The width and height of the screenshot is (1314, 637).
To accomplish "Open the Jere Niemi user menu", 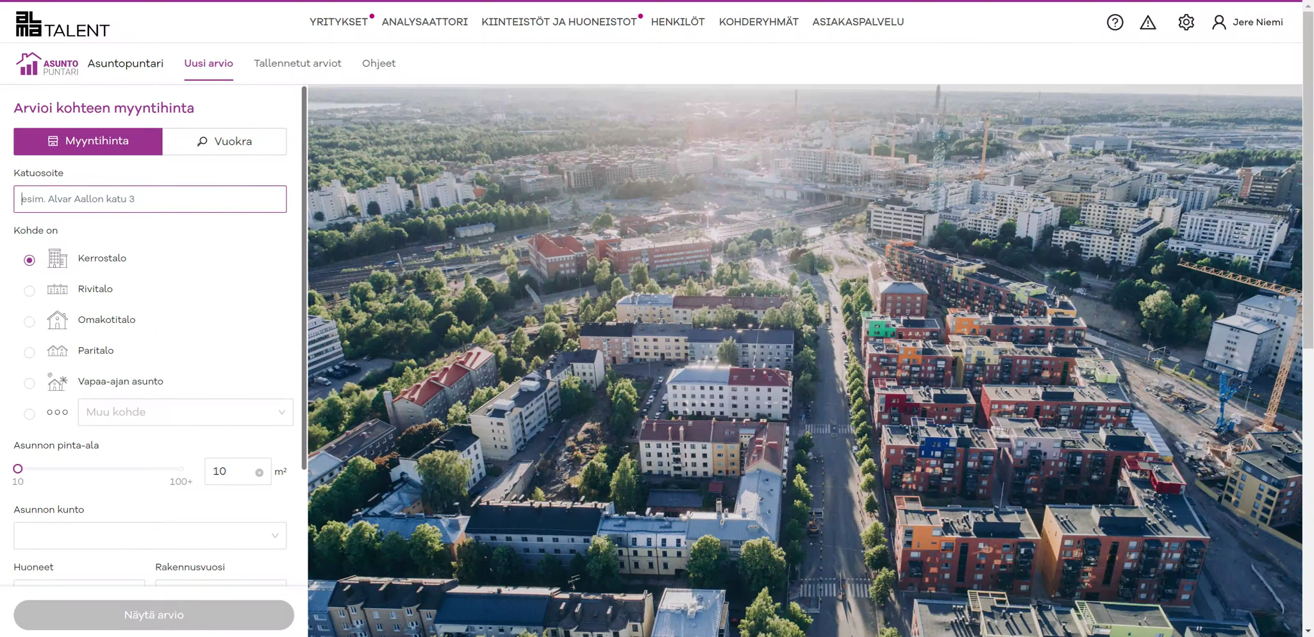I will click(1247, 22).
